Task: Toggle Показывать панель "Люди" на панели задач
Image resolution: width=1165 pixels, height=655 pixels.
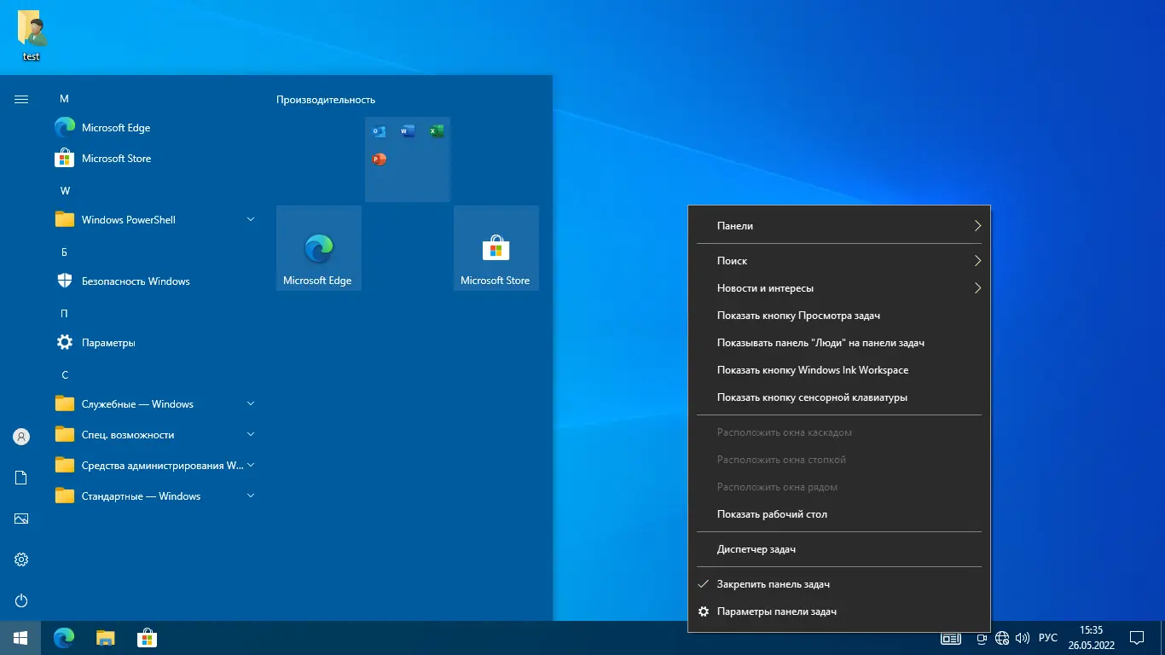Action: coord(839,343)
